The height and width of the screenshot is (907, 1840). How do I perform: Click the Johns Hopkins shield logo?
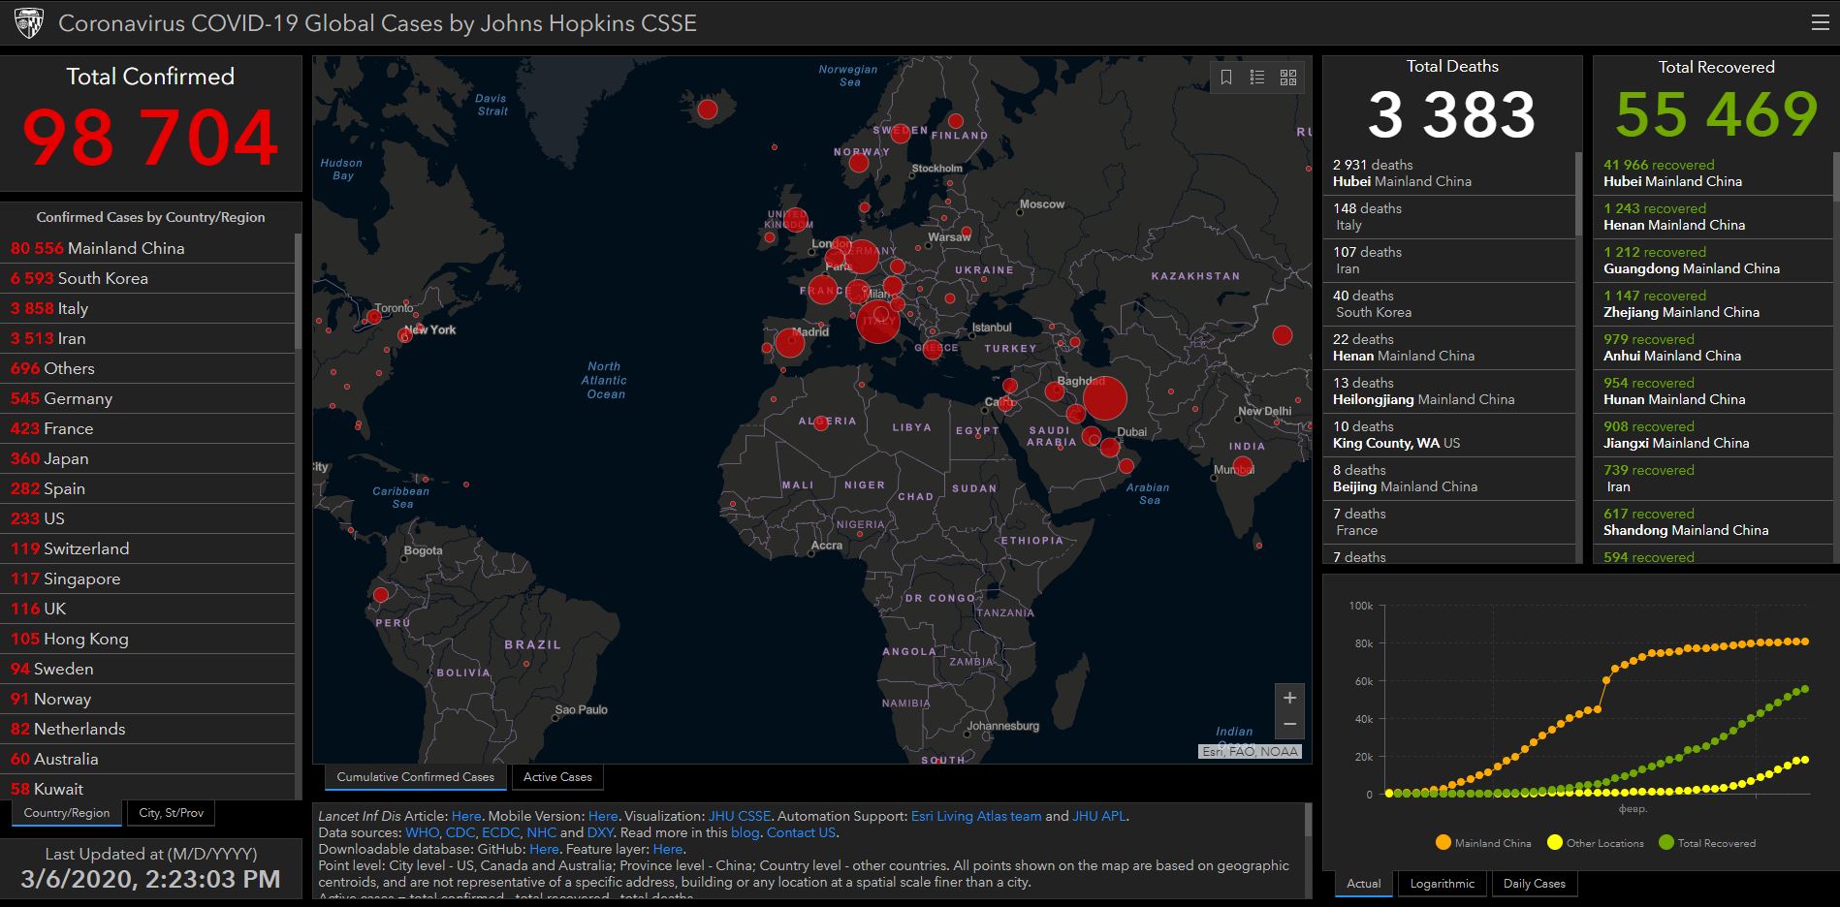point(29,23)
